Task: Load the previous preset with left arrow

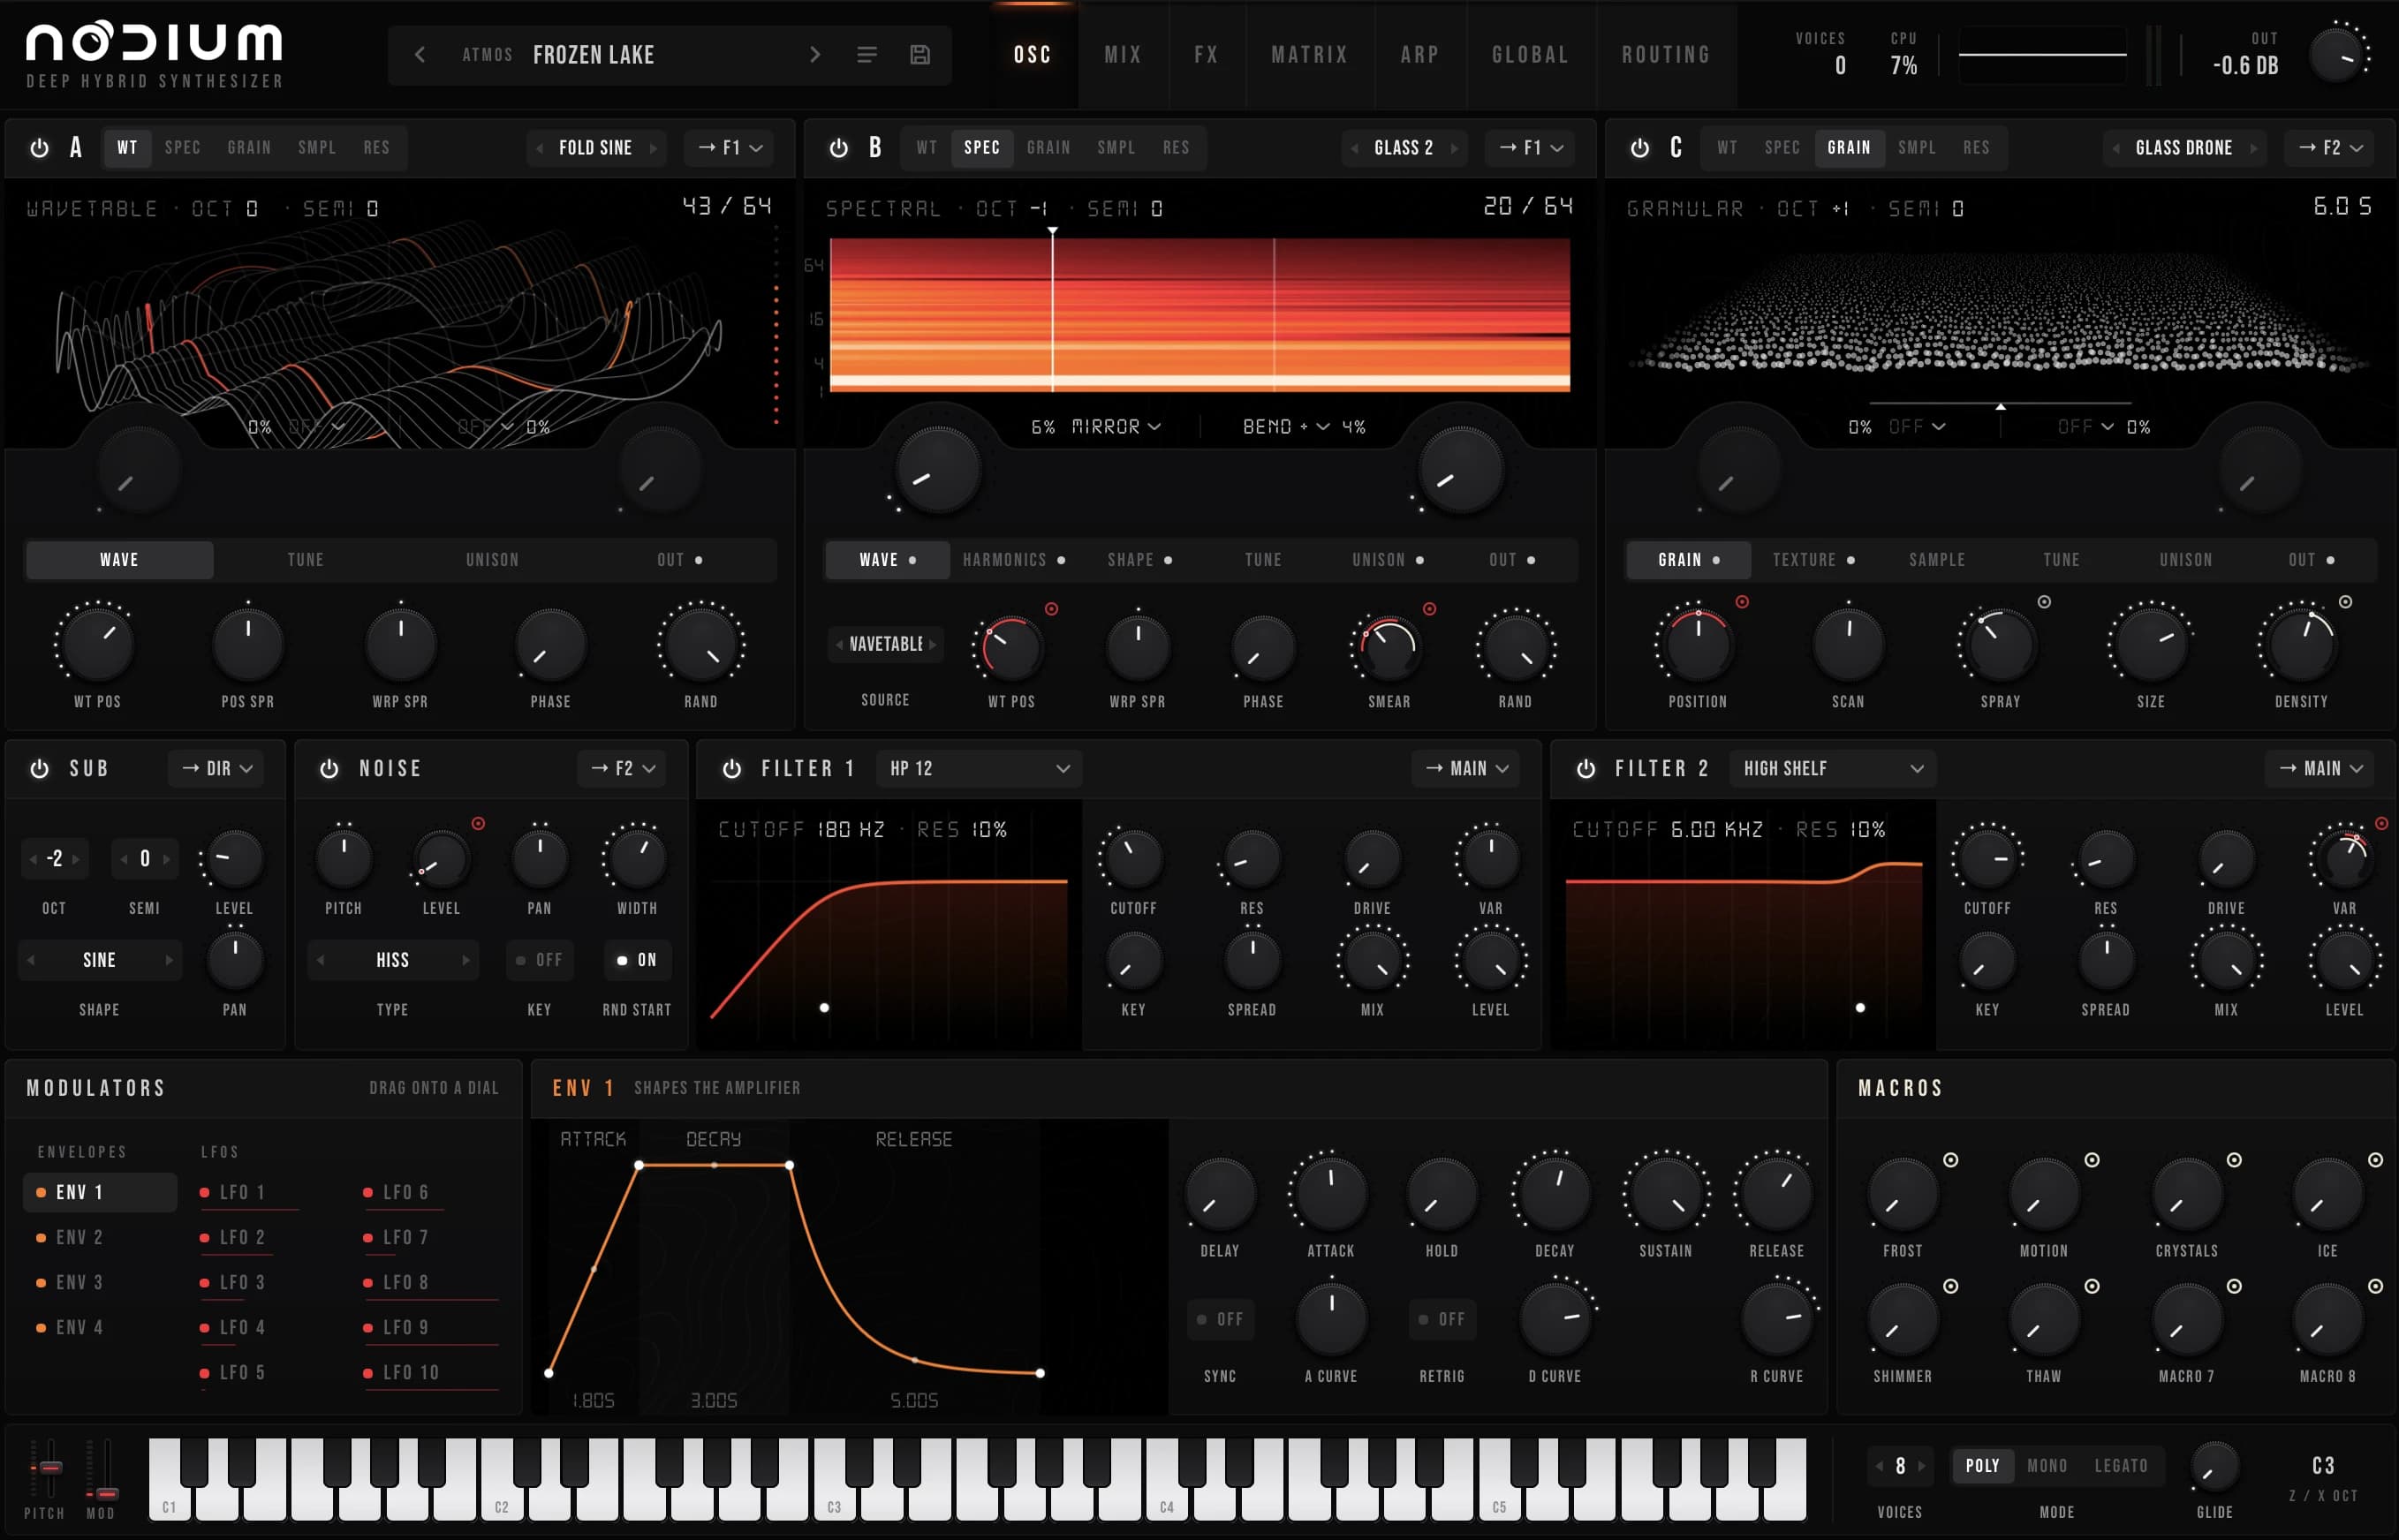Action: tap(420, 54)
